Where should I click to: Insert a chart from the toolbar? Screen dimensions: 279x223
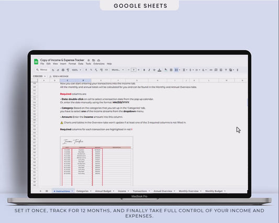(221, 70)
